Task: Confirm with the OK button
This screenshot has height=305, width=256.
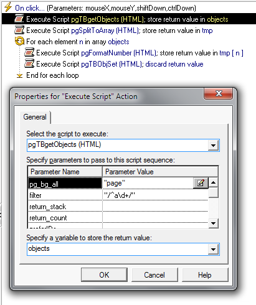Action: [x=104, y=275]
